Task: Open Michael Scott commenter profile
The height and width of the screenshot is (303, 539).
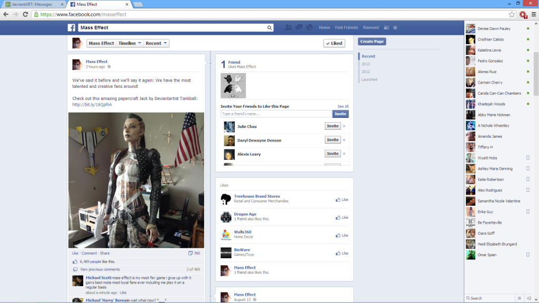Action: coord(98,278)
